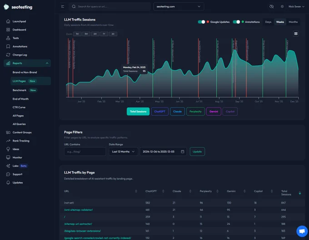The height and width of the screenshot is (240, 309).
Task: Open Nick Swan user menu
Action: 296,6
